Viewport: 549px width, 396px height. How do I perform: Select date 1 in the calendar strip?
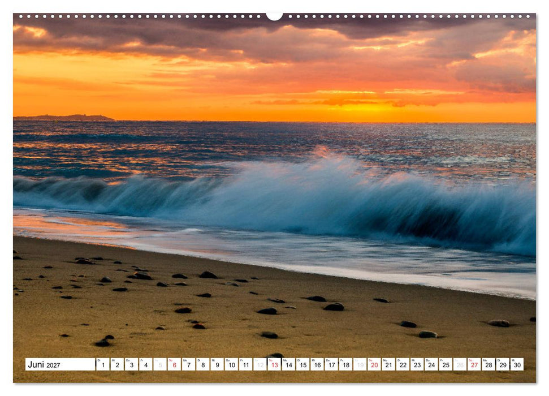pos(103,364)
